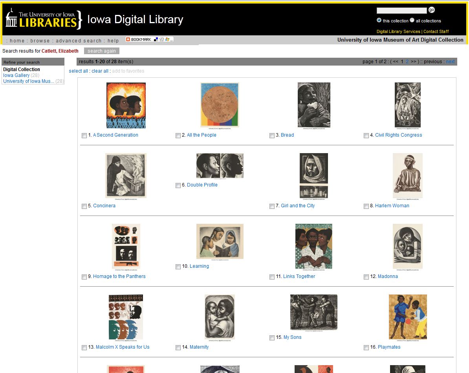Select the Madonna item checkbox

[366, 277]
